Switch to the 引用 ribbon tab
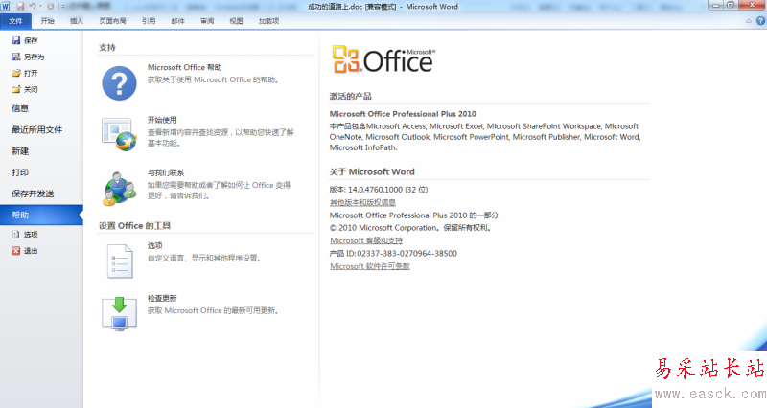This screenshot has height=408, width=767. (149, 21)
